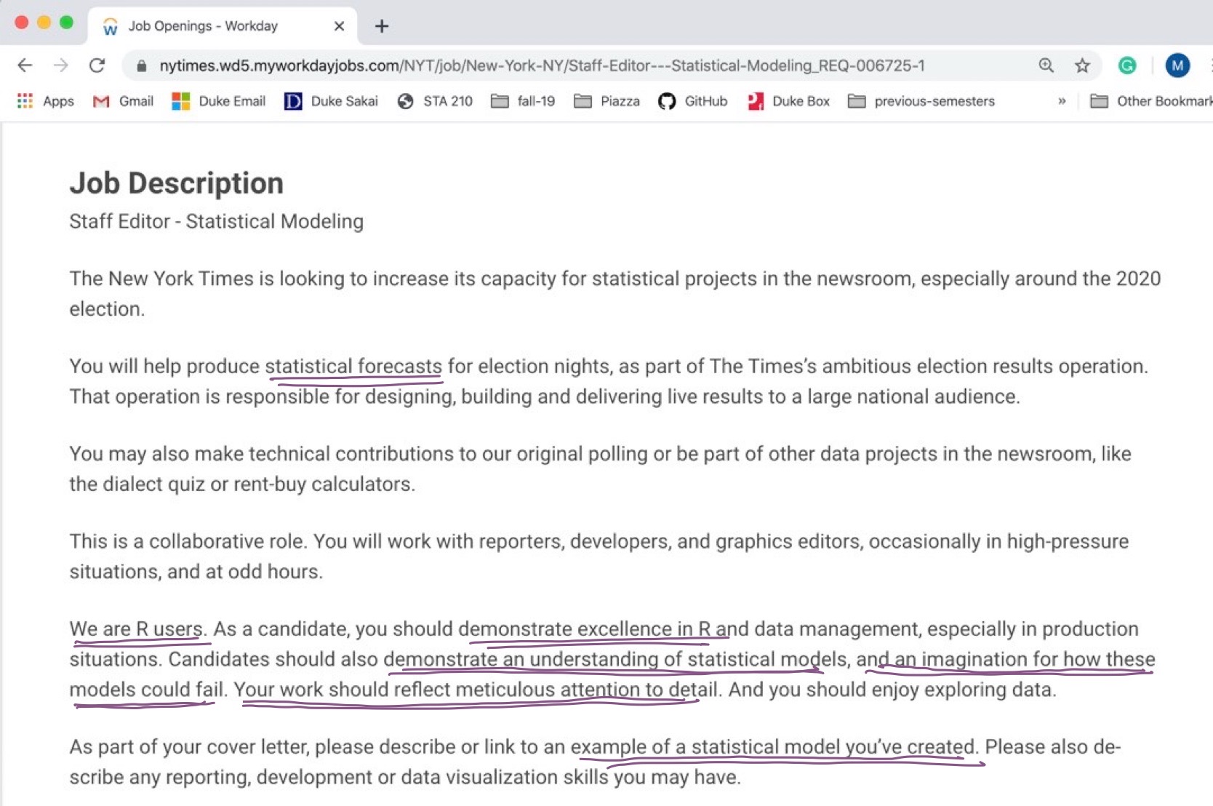The width and height of the screenshot is (1213, 806).
Task: Expand hidden bookmarks with double chevron
Action: (x=1062, y=101)
